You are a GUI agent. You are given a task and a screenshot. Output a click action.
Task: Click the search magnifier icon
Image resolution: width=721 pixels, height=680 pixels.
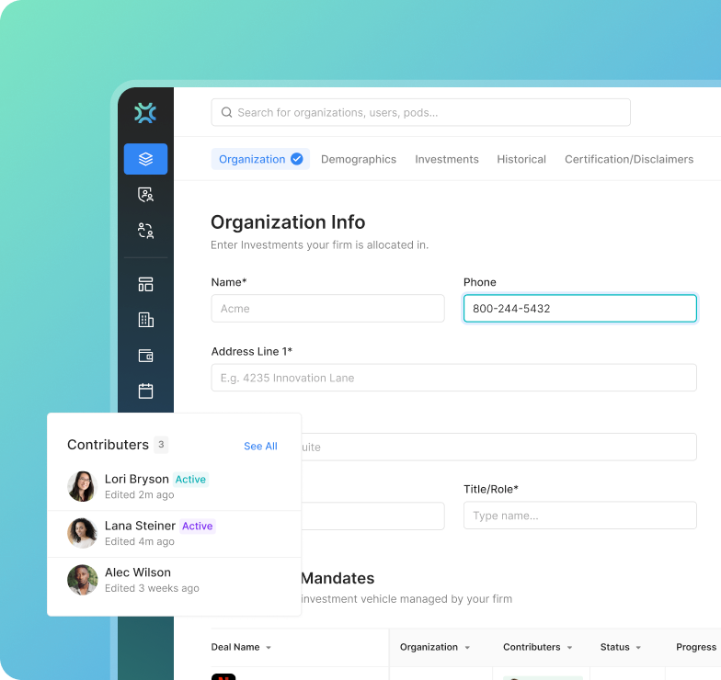coord(226,112)
